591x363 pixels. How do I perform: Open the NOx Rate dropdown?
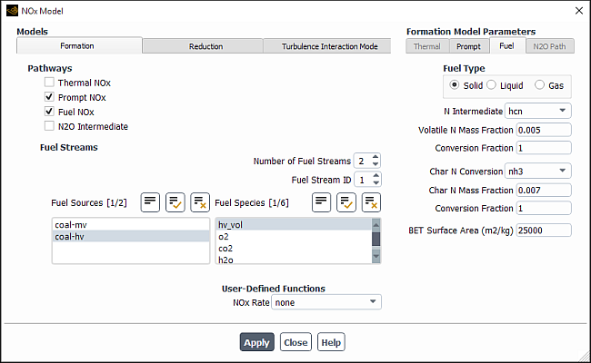[x=326, y=302]
